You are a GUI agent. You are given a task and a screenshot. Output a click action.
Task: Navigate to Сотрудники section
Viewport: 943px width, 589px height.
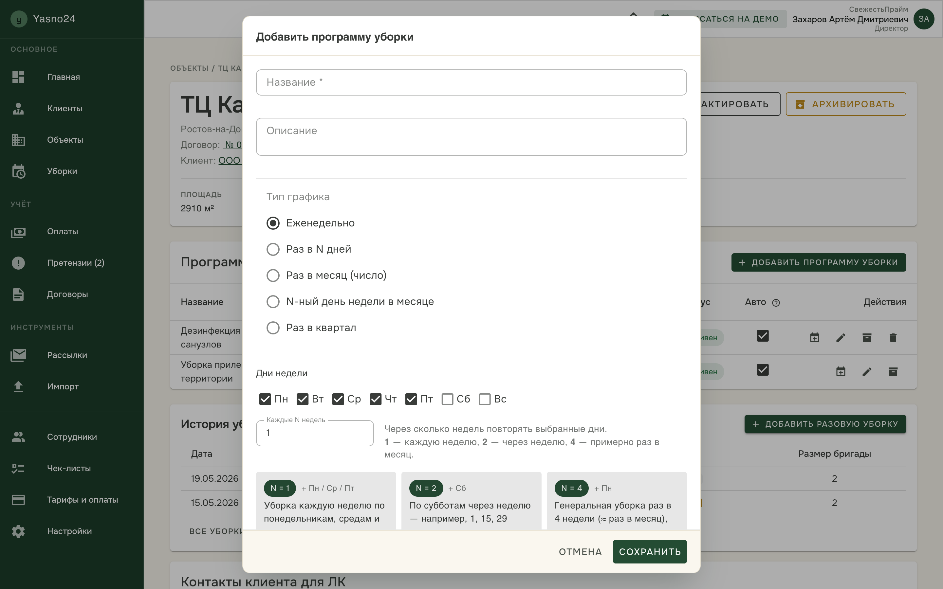click(x=72, y=437)
